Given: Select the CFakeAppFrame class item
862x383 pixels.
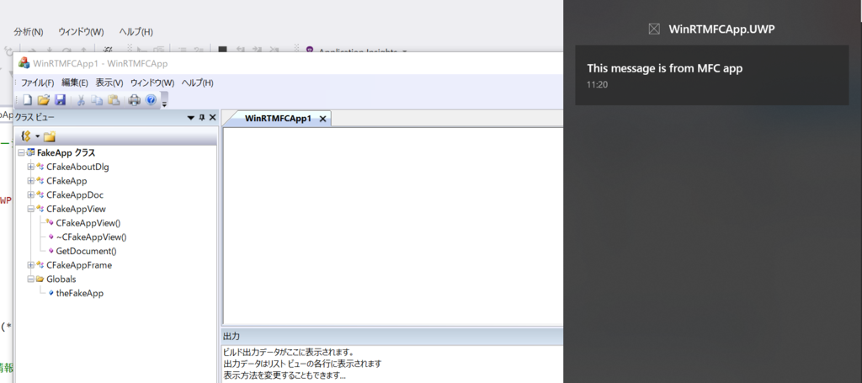Looking at the screenshot, I should (x=79, y=265).
